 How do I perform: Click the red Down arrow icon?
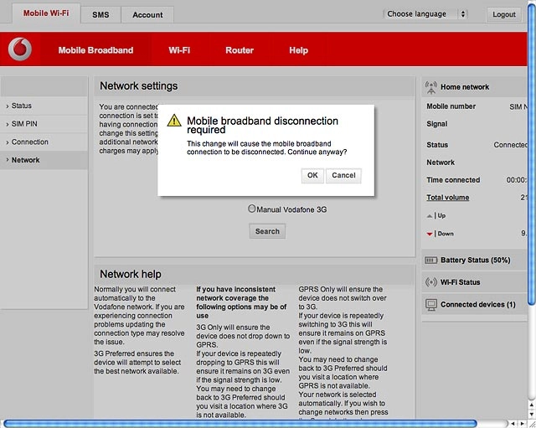pyautogui.click(x=430, y=235)
